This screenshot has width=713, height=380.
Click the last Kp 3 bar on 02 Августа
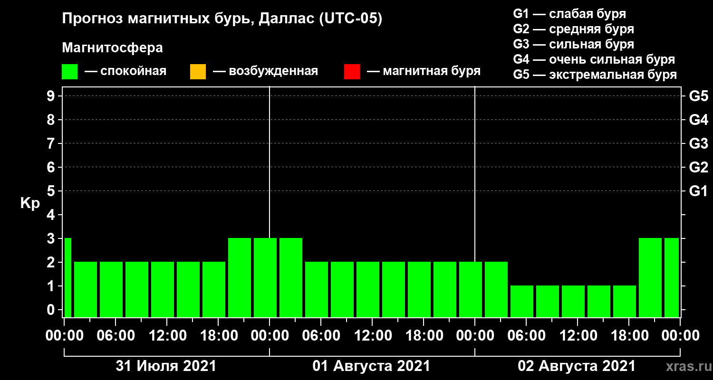[x=672, y=277]
